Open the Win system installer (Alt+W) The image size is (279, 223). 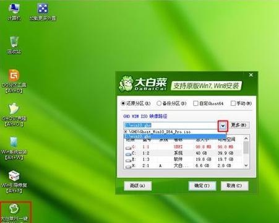(14, 148)
